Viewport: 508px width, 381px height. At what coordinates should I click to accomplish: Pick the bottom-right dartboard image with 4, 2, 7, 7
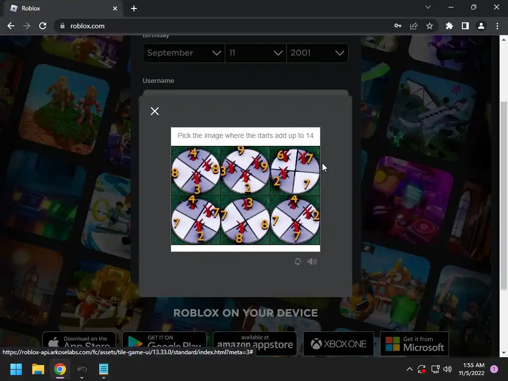pyautogui.click(x=295, y=220)
